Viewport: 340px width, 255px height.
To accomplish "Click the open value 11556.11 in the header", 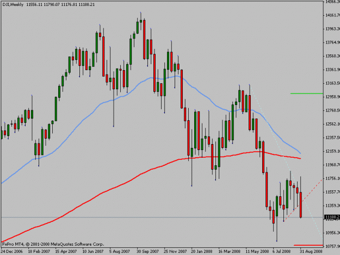I will 34,4.
